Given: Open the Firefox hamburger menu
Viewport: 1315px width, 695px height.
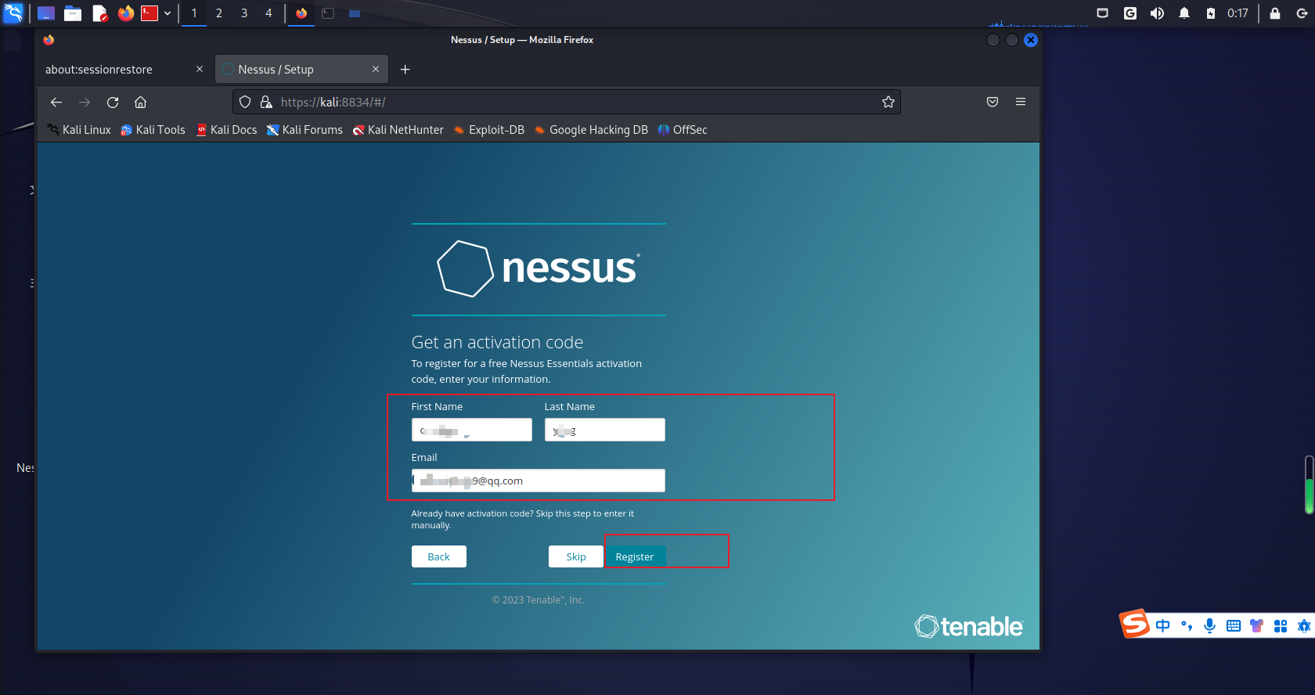Looking at the screenshot, I should pyautogui.click(x=1021, y=102).
